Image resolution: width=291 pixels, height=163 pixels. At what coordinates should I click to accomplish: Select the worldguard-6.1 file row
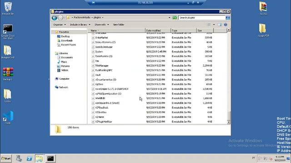pyautogui.click(x=152, y=103)
